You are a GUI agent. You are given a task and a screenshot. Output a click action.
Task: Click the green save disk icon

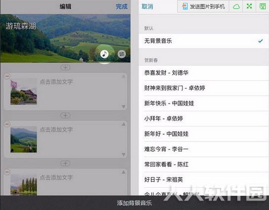click(263, 6)
